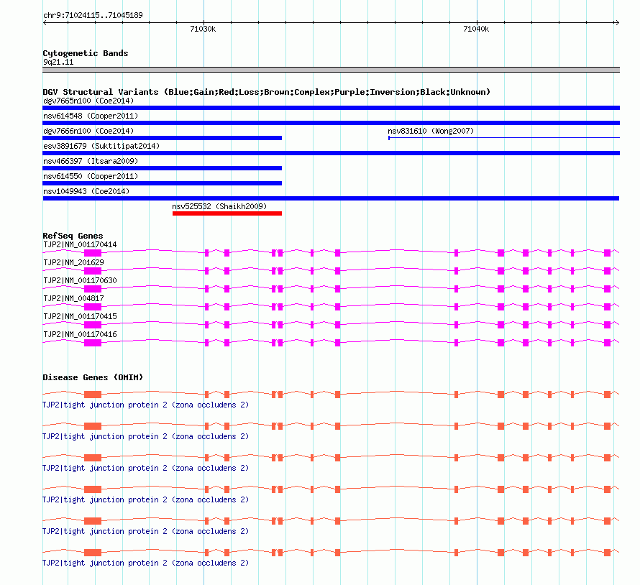
Task: Select the large magenta exon of NM_001170630
Action: [93, 289]
